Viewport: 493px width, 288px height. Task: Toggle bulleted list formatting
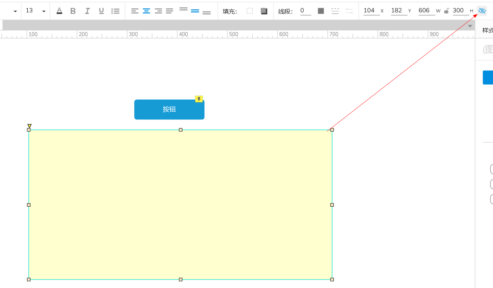point(116,11)
